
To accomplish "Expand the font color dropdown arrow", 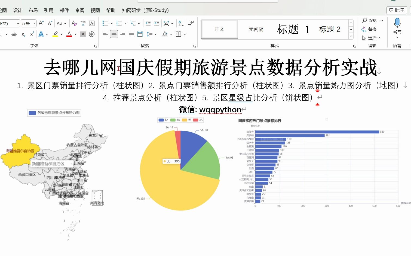I will (75, 34).
